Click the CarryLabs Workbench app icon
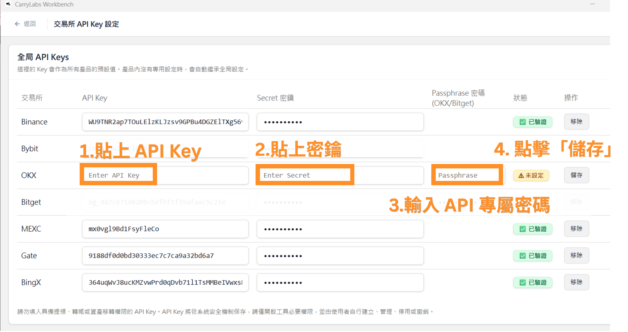The width and height of the screenshot is (628, 332). 8,4
